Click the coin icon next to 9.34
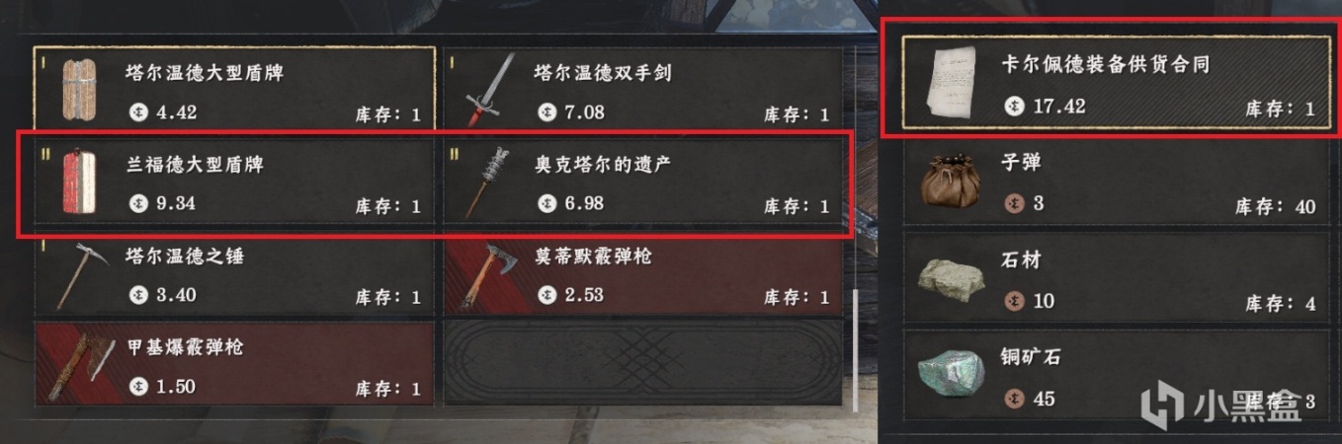Image resolution: width=1342 pixels, height=444 pixels. [x=138, y=204]
